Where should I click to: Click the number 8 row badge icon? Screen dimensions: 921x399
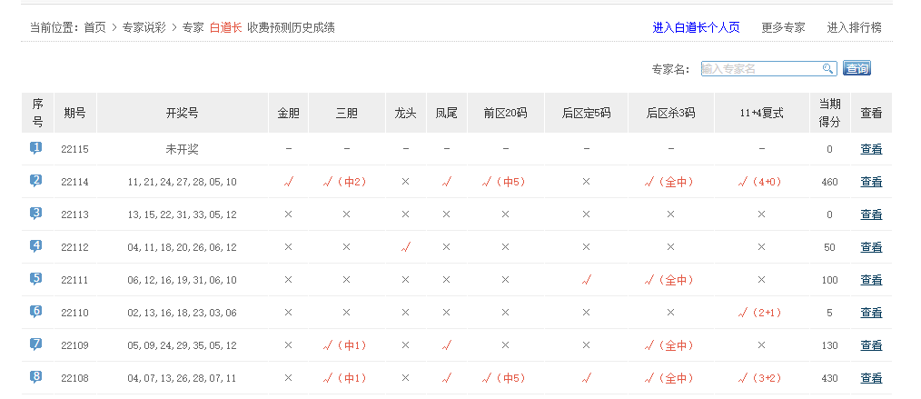point(36,376)
